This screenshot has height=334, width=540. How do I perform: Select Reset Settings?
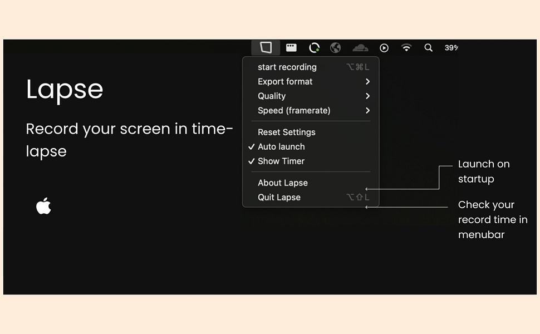311,132
